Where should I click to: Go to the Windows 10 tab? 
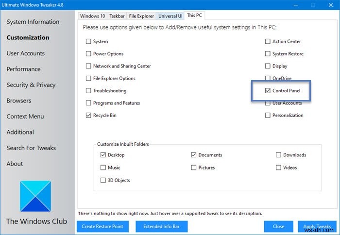(x=92, y=16)
